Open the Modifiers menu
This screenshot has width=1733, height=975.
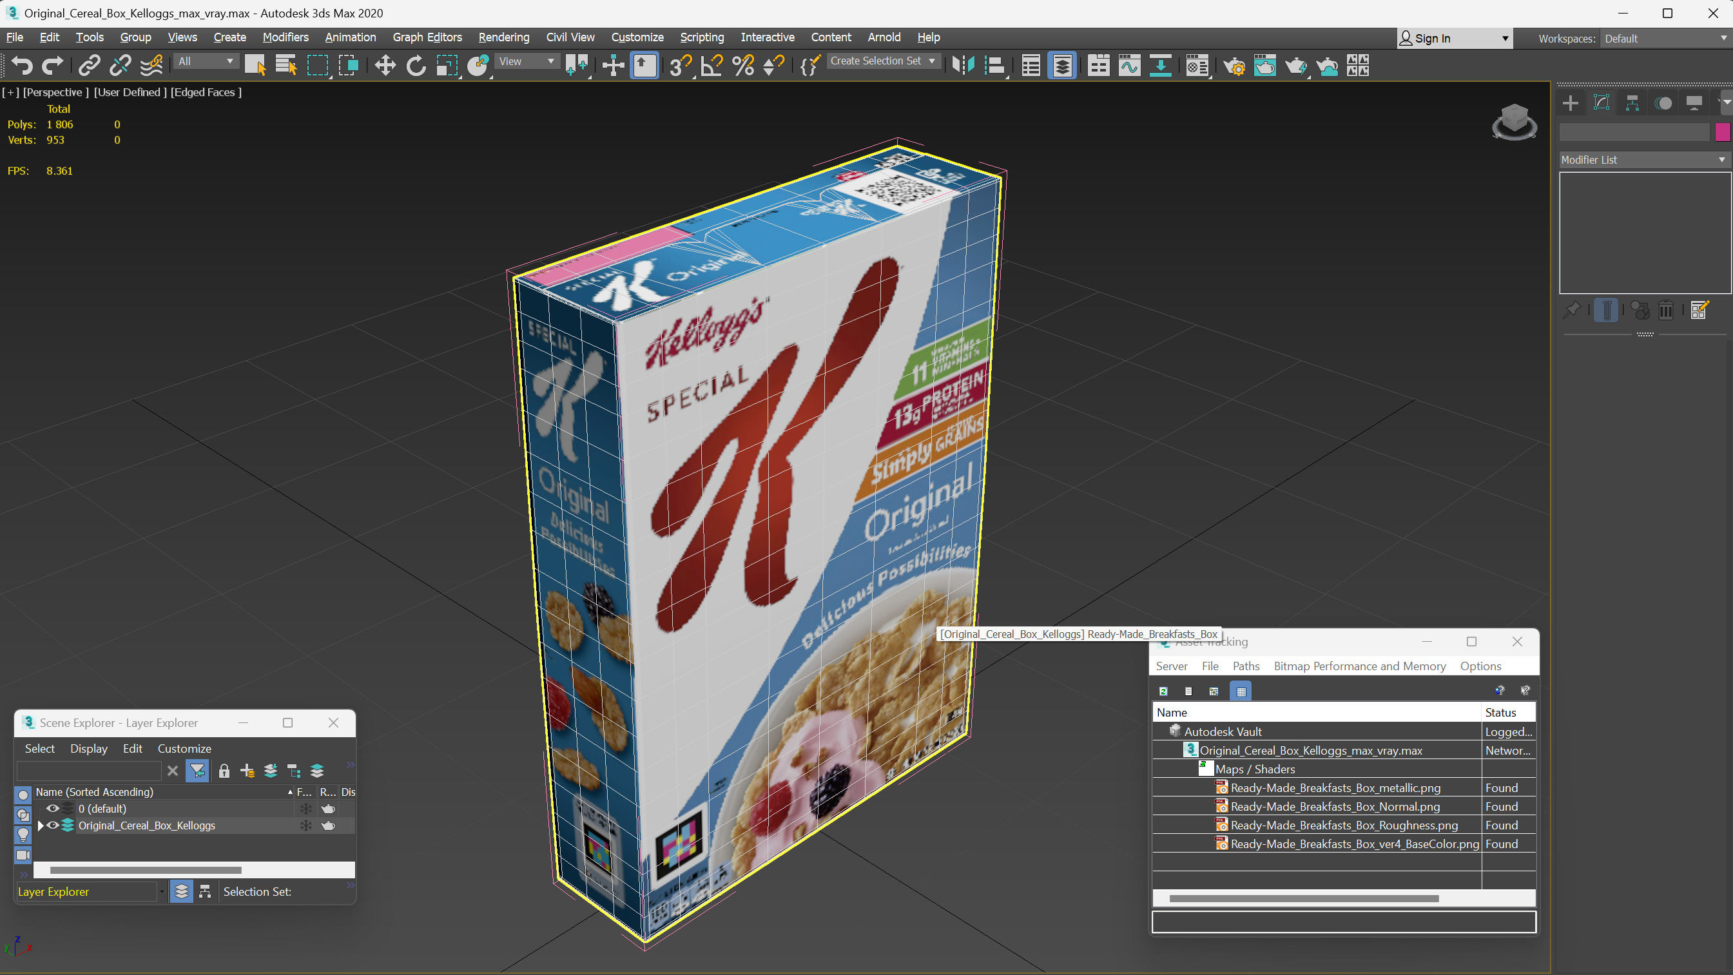coord(286,37)
